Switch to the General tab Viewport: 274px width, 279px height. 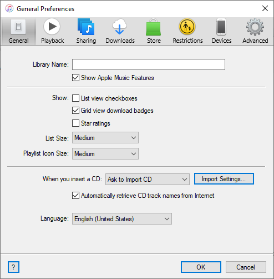[x=18, y=31]
